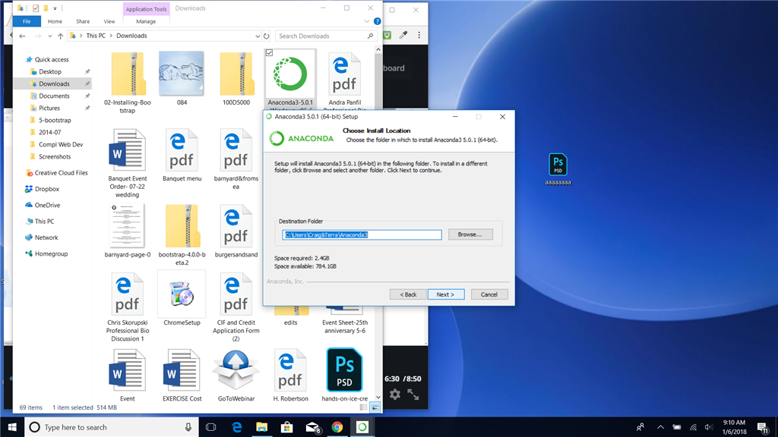Refresh the Downloads folder
Image resolution: width=778 pixels, height=437 pixels.
pyautogui.click(x=267, y=36)
